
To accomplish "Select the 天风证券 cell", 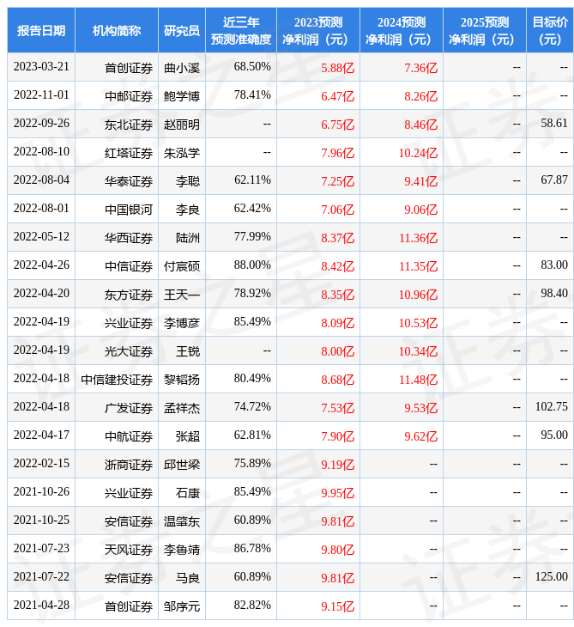I will click(x=129, y=550).
